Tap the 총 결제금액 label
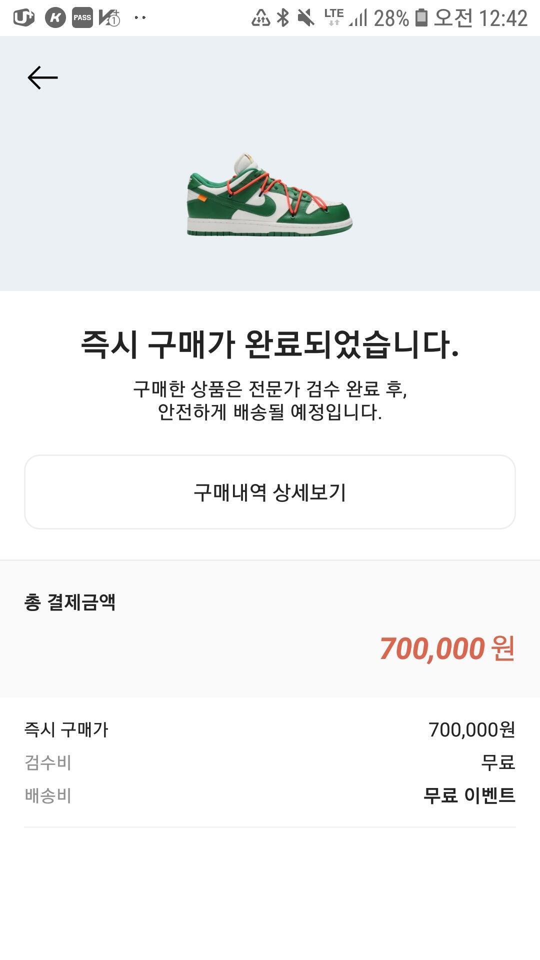Viewport: 540px width, 960px height. pos(69,602)
